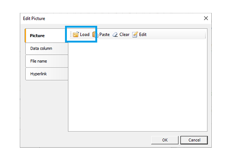Select the Load text label in toolbar
This screenshot has width=232, height=161.
click(x=85, y=34)
